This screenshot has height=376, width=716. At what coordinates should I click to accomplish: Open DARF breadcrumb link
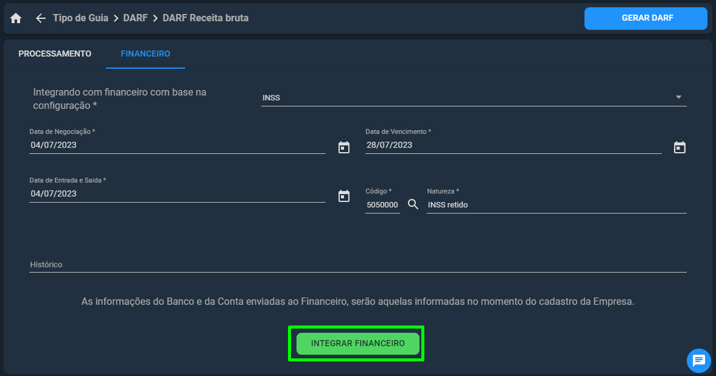[136, 18]
